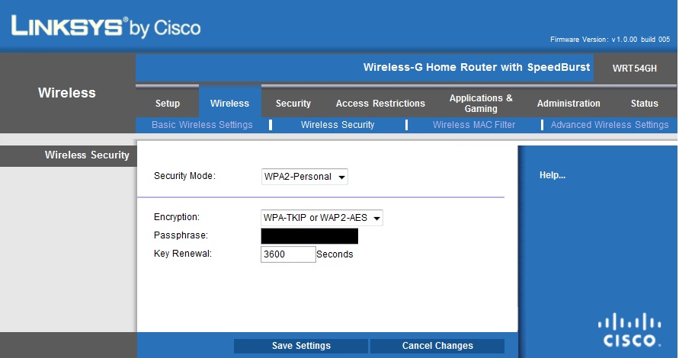Open the Help... link

552,175
